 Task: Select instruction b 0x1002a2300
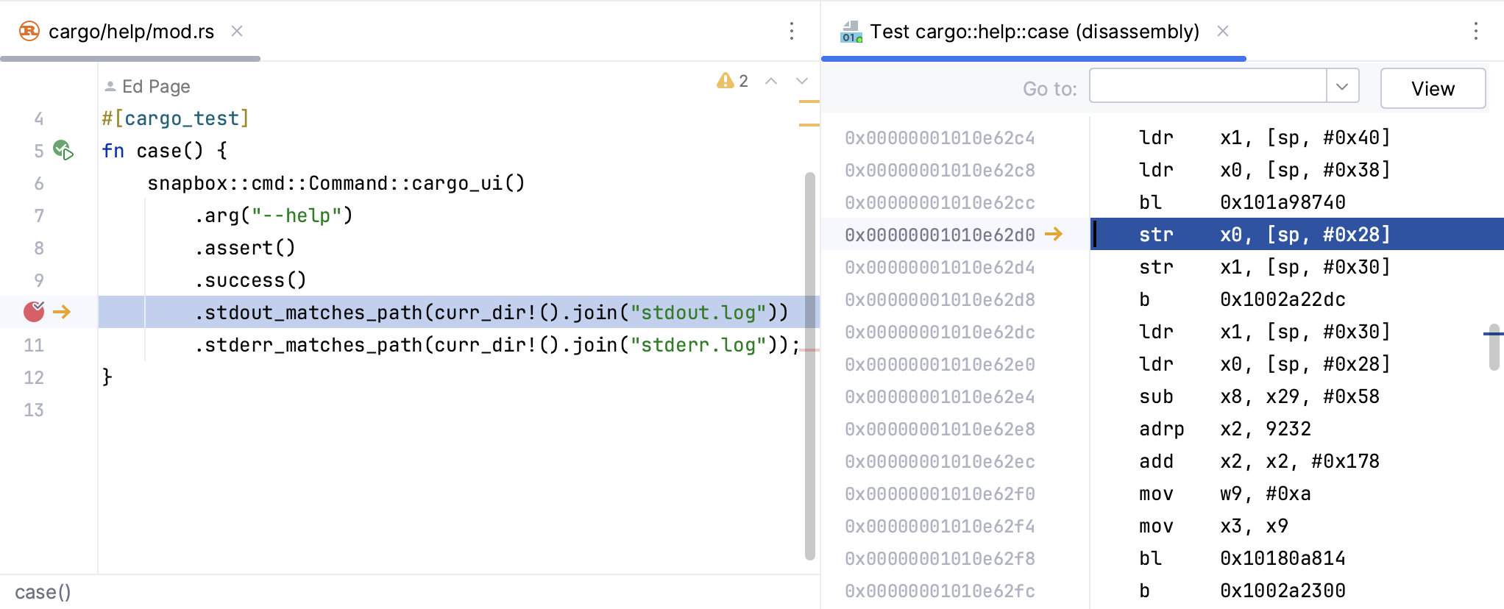(1242, 591)
